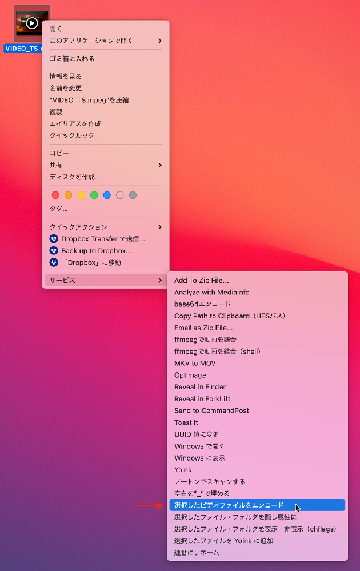Choose「Dropbox」に移動 text entry
360x571 pixels.
[x=91, y=262]
